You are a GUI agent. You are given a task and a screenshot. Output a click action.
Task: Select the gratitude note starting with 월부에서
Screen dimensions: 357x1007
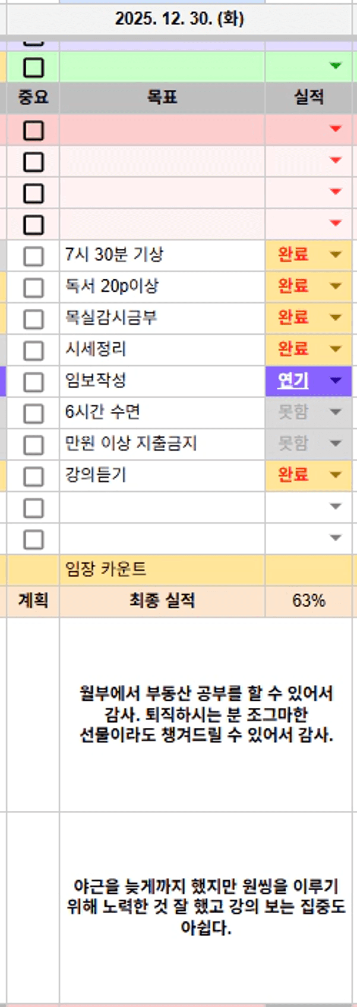205,714
